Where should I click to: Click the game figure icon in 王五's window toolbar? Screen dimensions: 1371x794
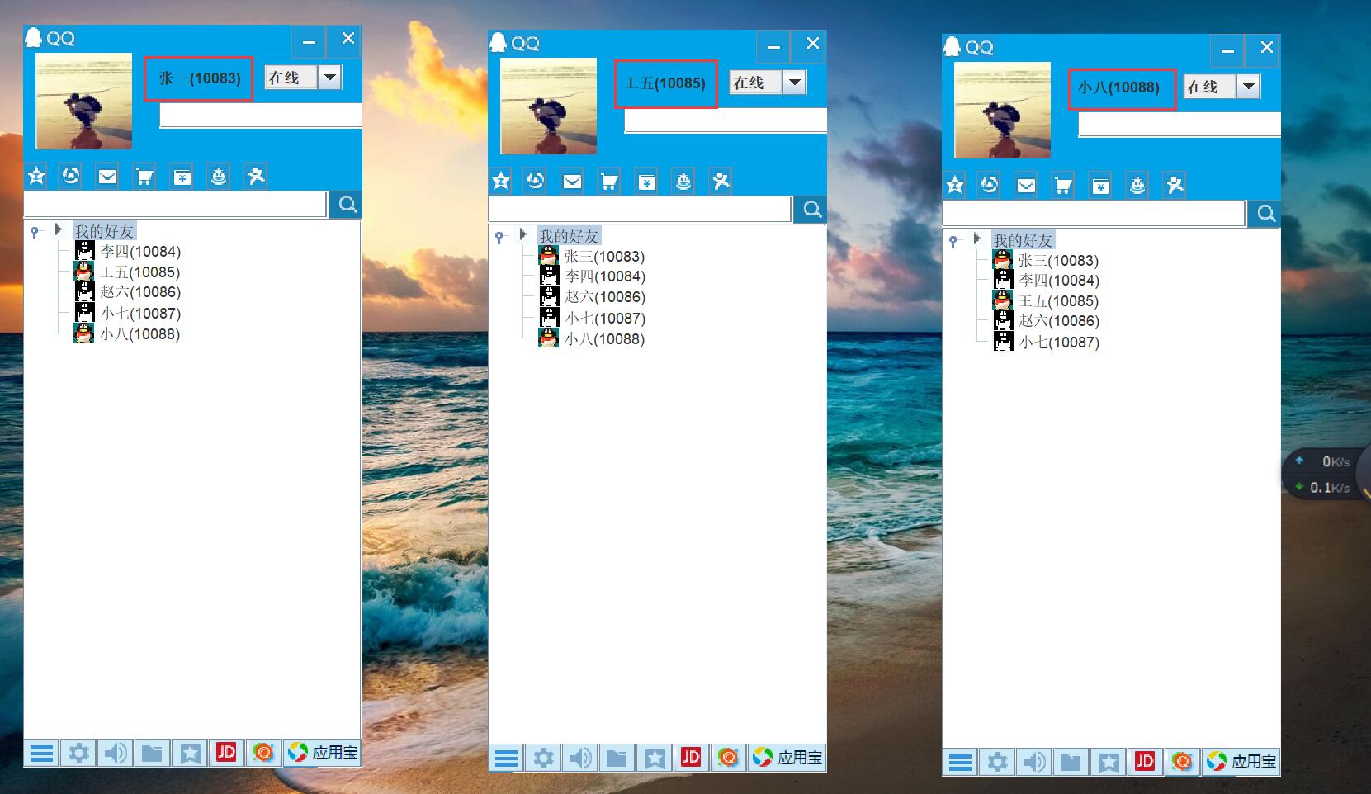(683, 181)
